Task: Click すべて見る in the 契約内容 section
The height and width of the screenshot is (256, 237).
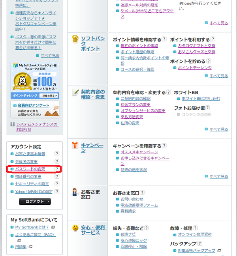Action: (219, 129)
